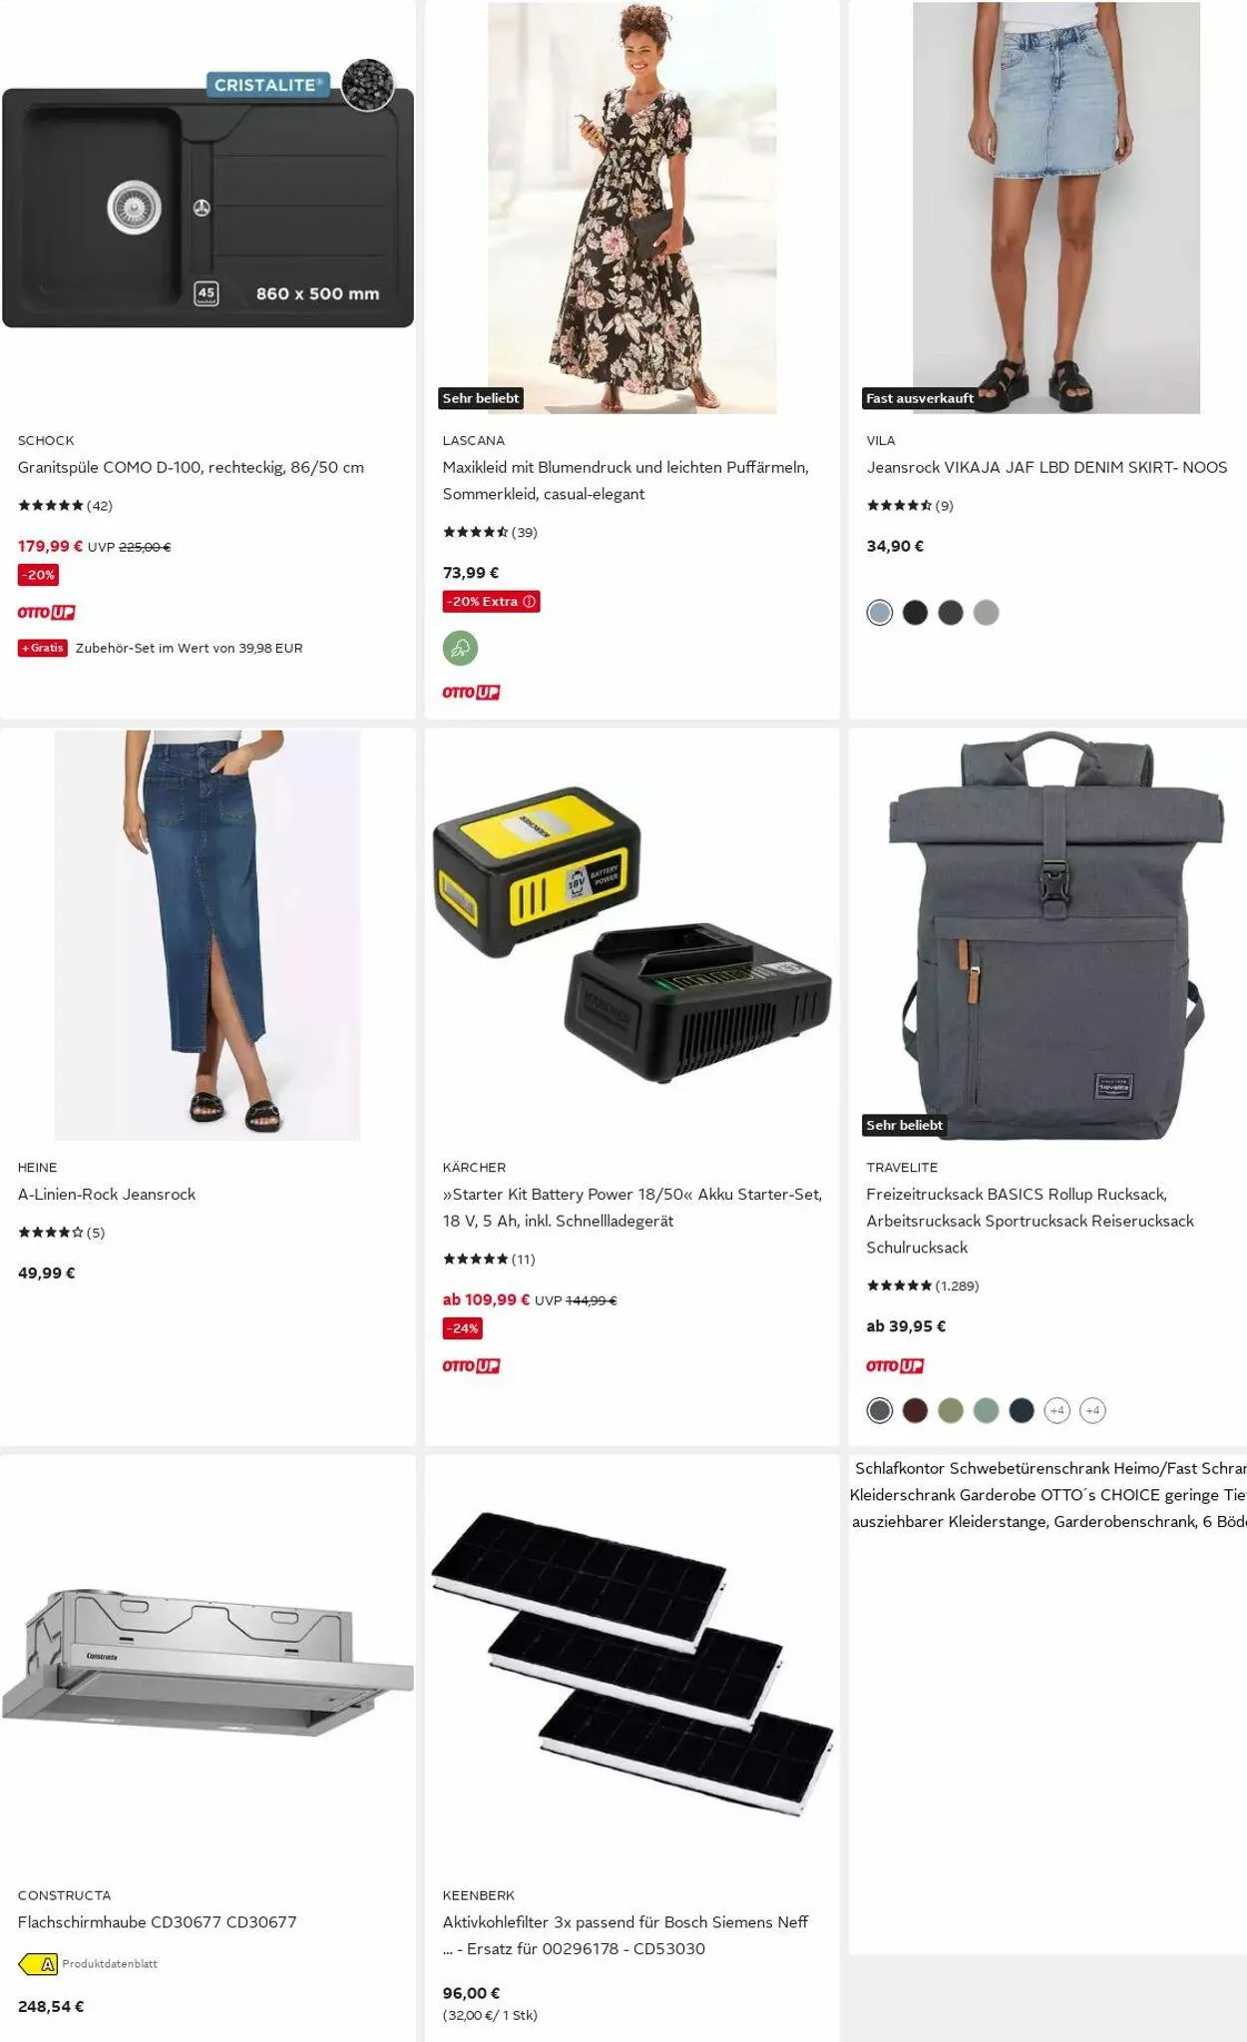Click the info icon on -20% Extra badge
This screenshot has width=1247, height=2042.
point(530,601)
